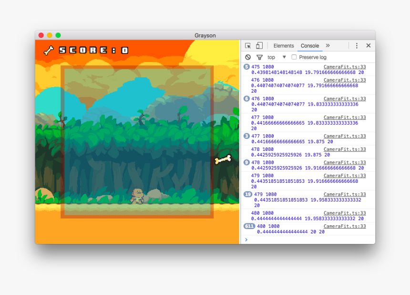Switch to the Console tab
This screenshot has height=295, width=410.
(310, 45)
